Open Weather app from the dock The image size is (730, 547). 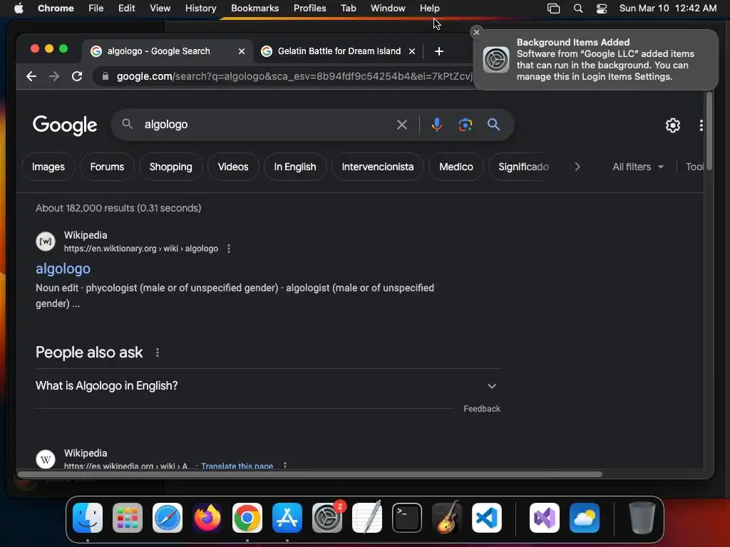tap(585, 518)
